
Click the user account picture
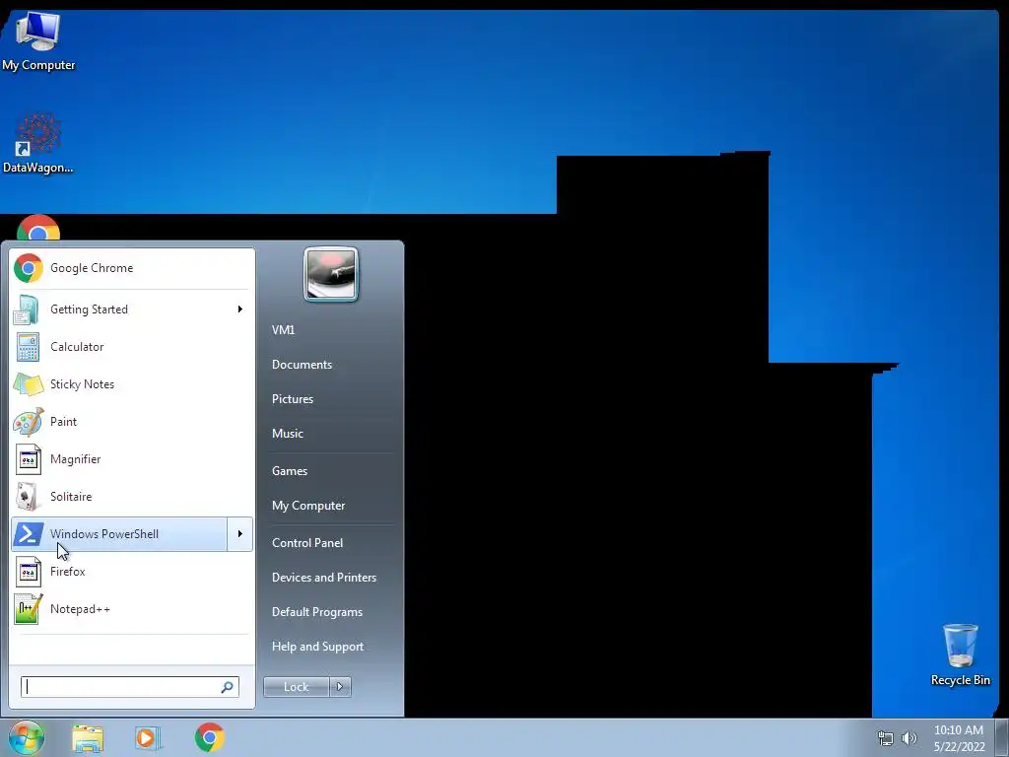click(331, 275)
